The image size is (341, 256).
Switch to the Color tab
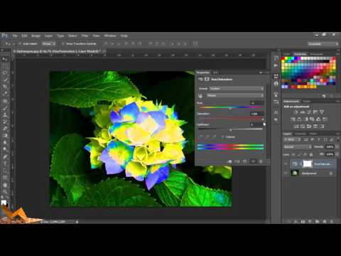pos(287,54)
